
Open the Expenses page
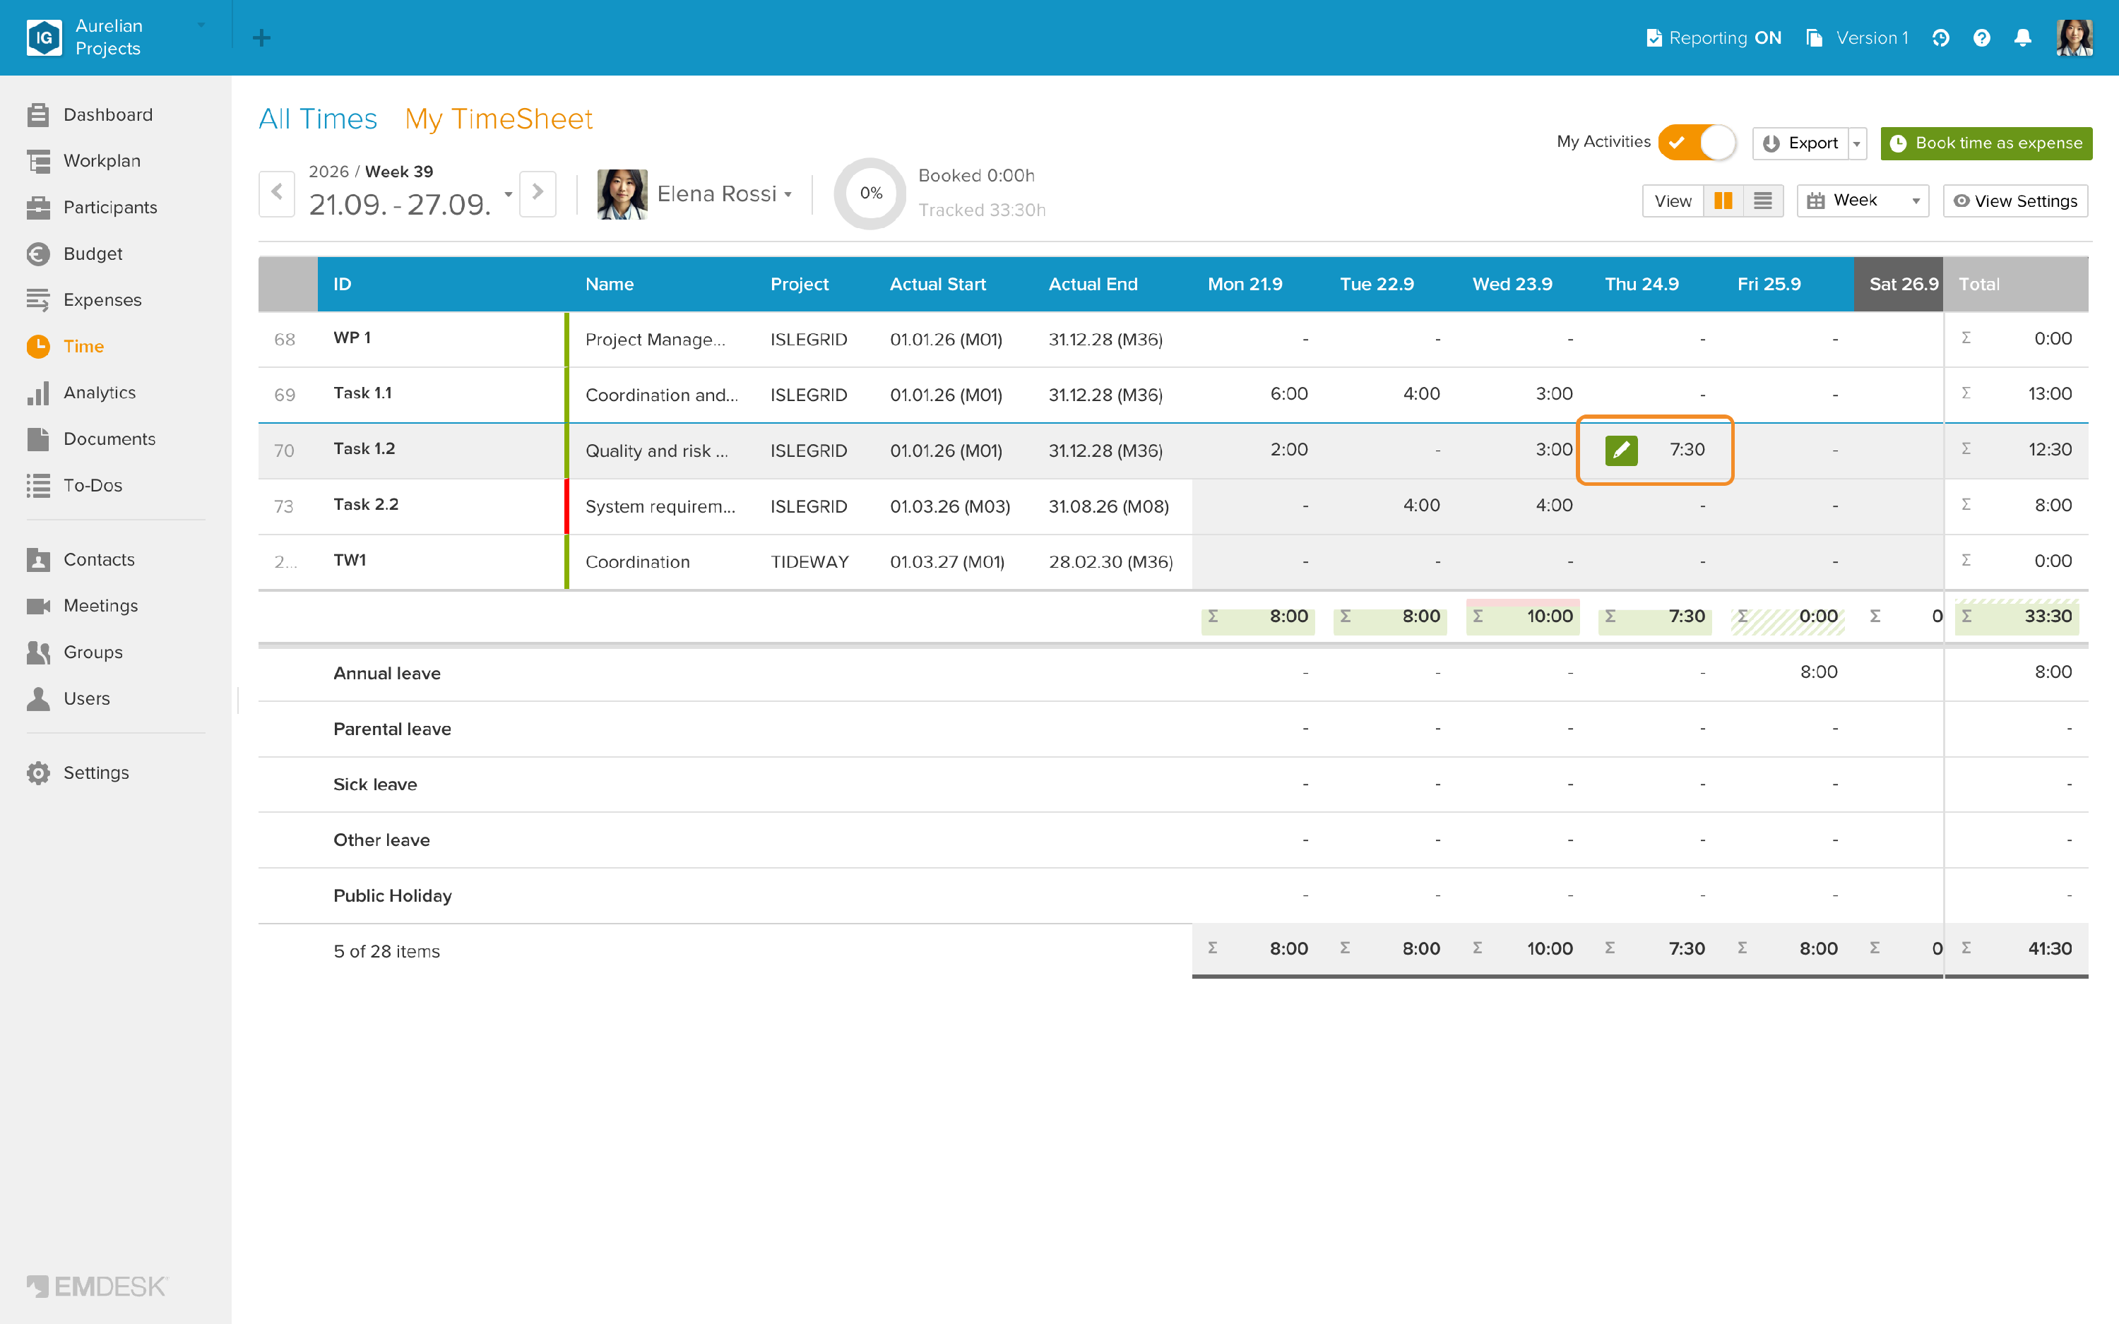tap(84, 300)
